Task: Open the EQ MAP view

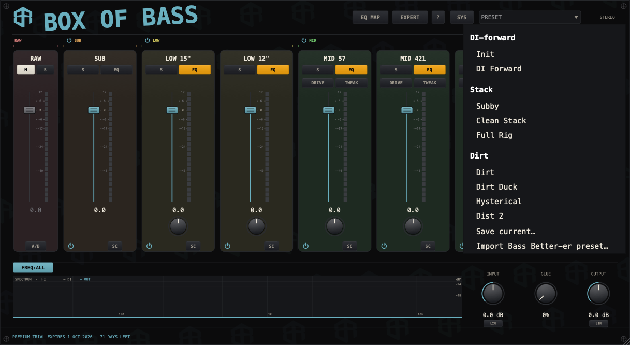Action: pyautogui.click(x=370, y=17)
